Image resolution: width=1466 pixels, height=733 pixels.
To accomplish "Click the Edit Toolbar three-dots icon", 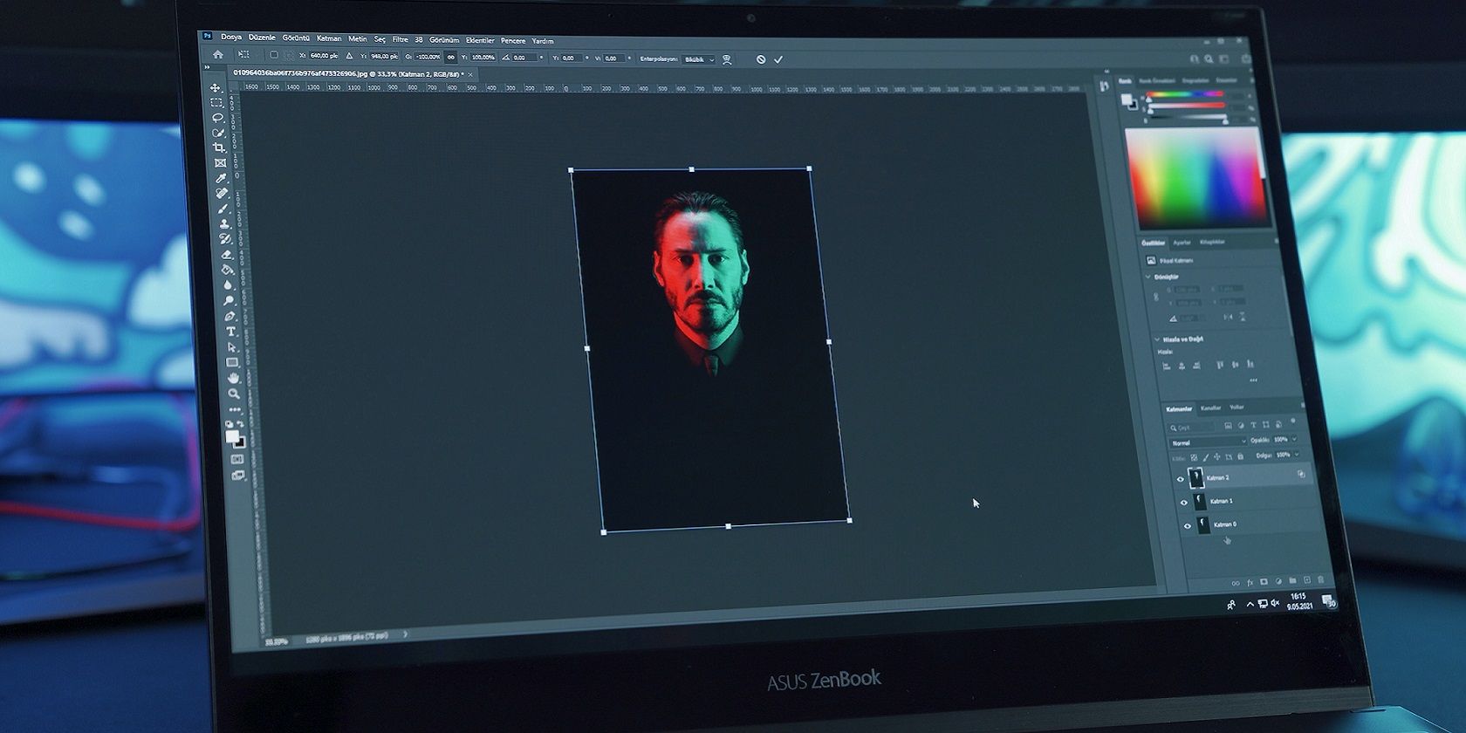I will pos(235,409).
